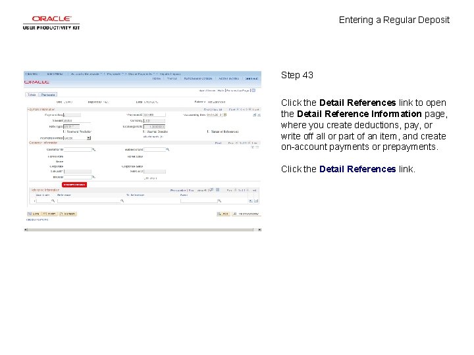The image size is (474, 355).
Task: Click the Worklist link in header
Action: [x=172, y=78]
